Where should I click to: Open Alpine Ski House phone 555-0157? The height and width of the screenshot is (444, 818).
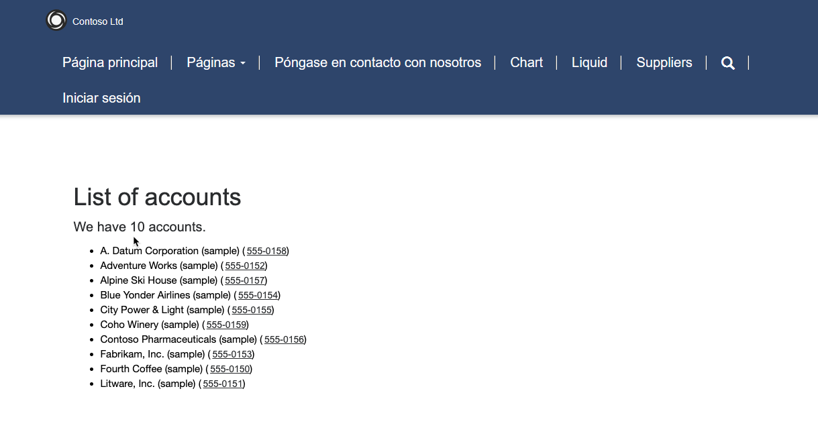(x=246, y=280)
